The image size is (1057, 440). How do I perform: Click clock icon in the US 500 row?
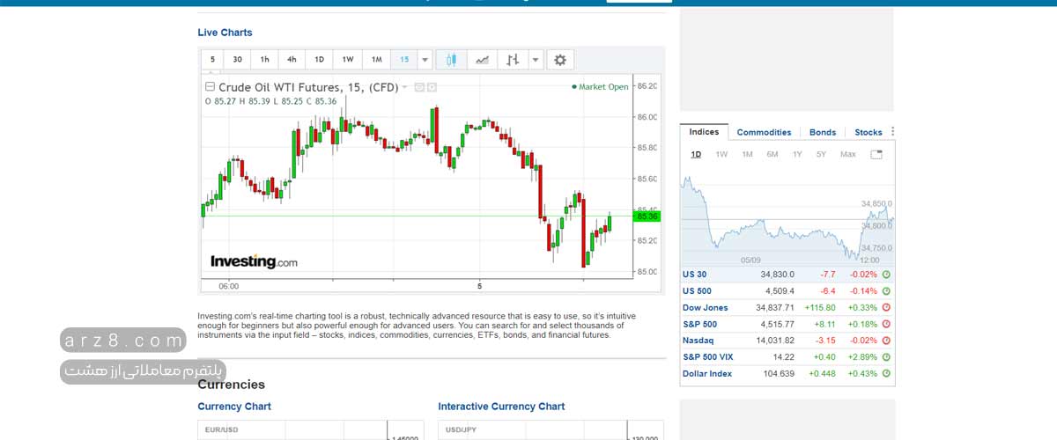(x=886, y=291)
